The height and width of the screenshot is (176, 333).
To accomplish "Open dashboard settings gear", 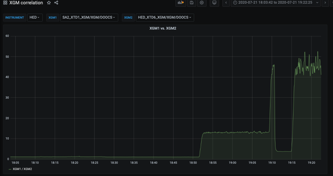I will 202,3.
